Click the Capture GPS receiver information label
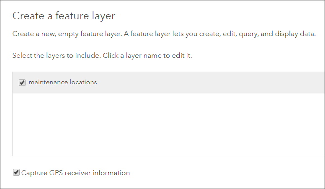The image size is (325, 189). pos(75,173)
